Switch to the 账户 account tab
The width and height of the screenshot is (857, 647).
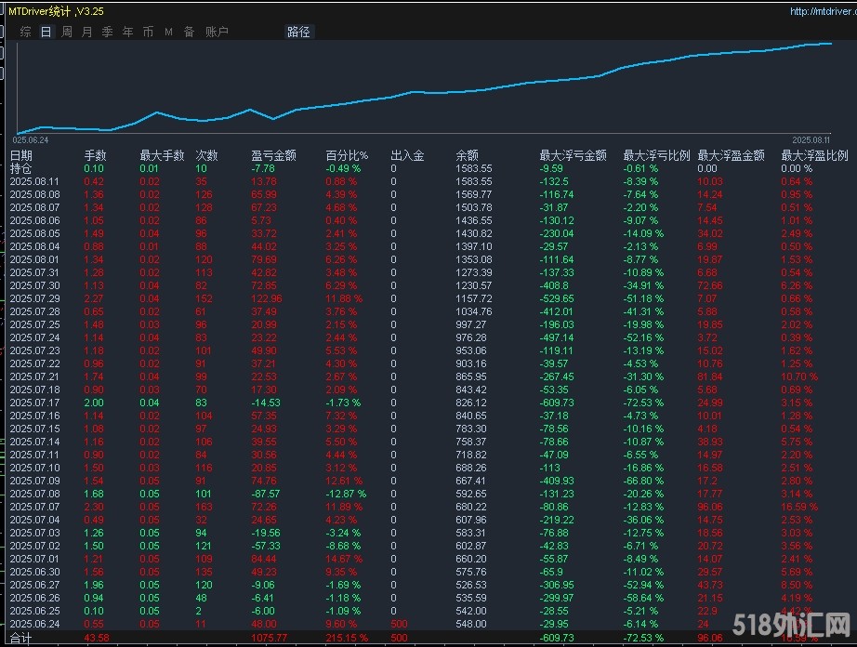tap(217, 32)
